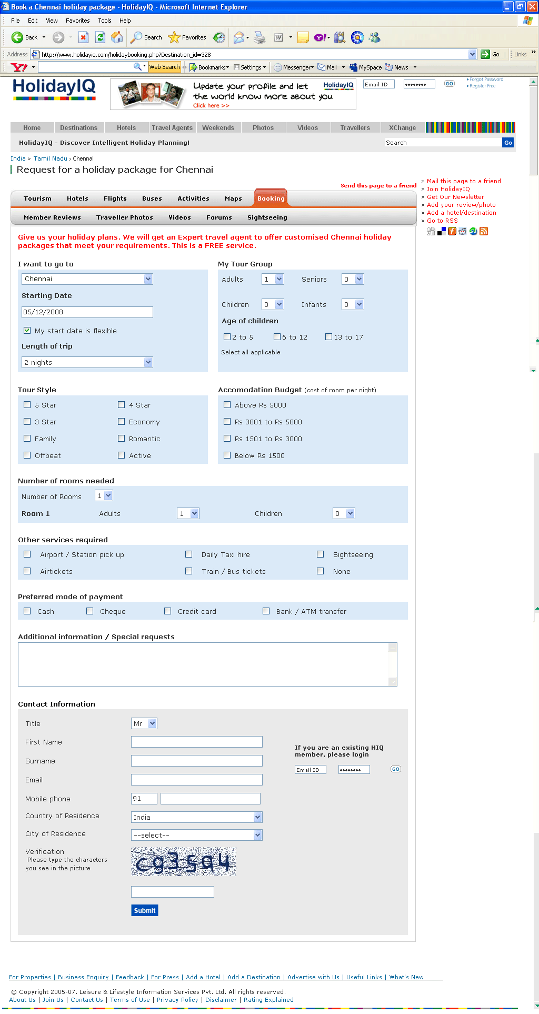Image resolution: width=539 pixels, height=1014 pixels.
Task: Open the Title 'Mr' dropdown
Action: (144, 723)
